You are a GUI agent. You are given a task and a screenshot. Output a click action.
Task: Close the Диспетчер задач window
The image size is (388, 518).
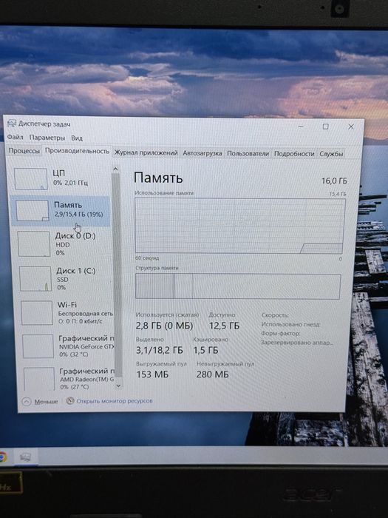(x=351, y=127)
